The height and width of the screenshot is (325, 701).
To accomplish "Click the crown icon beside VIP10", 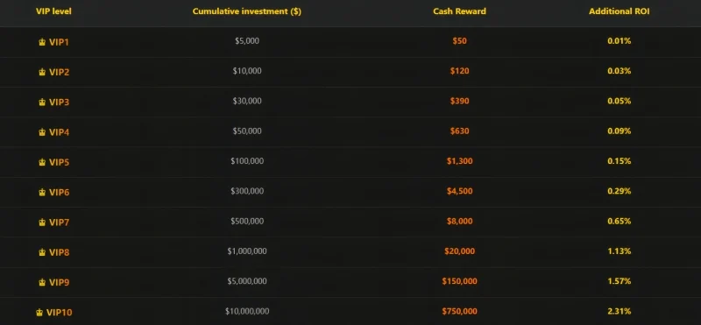I will (39, 313).
